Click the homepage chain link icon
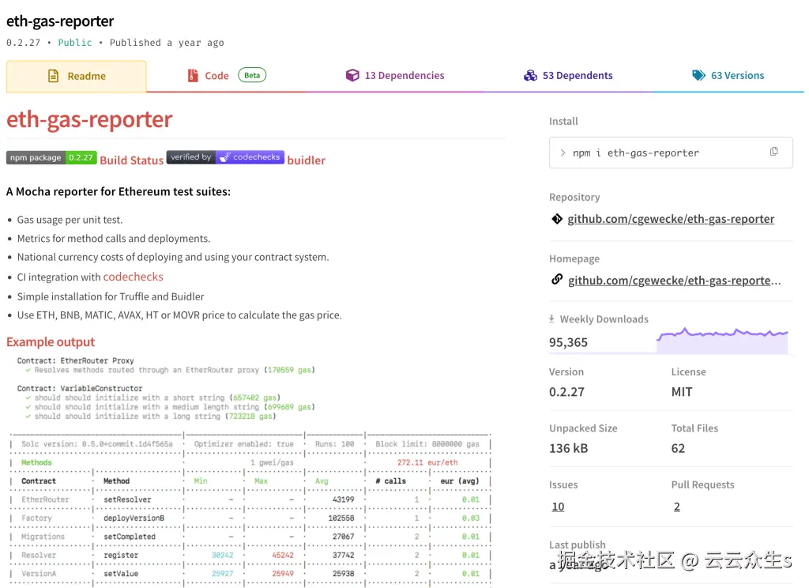This screenshot has width=809, height=588. click(x=557, y=279)
